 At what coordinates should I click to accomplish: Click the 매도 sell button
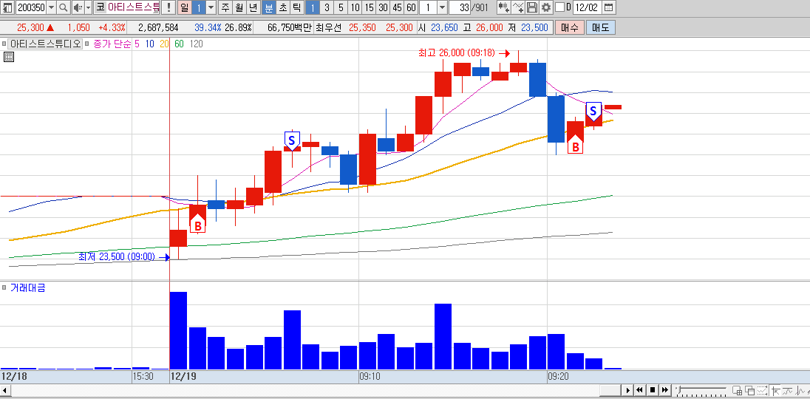(x=601, y=27)
